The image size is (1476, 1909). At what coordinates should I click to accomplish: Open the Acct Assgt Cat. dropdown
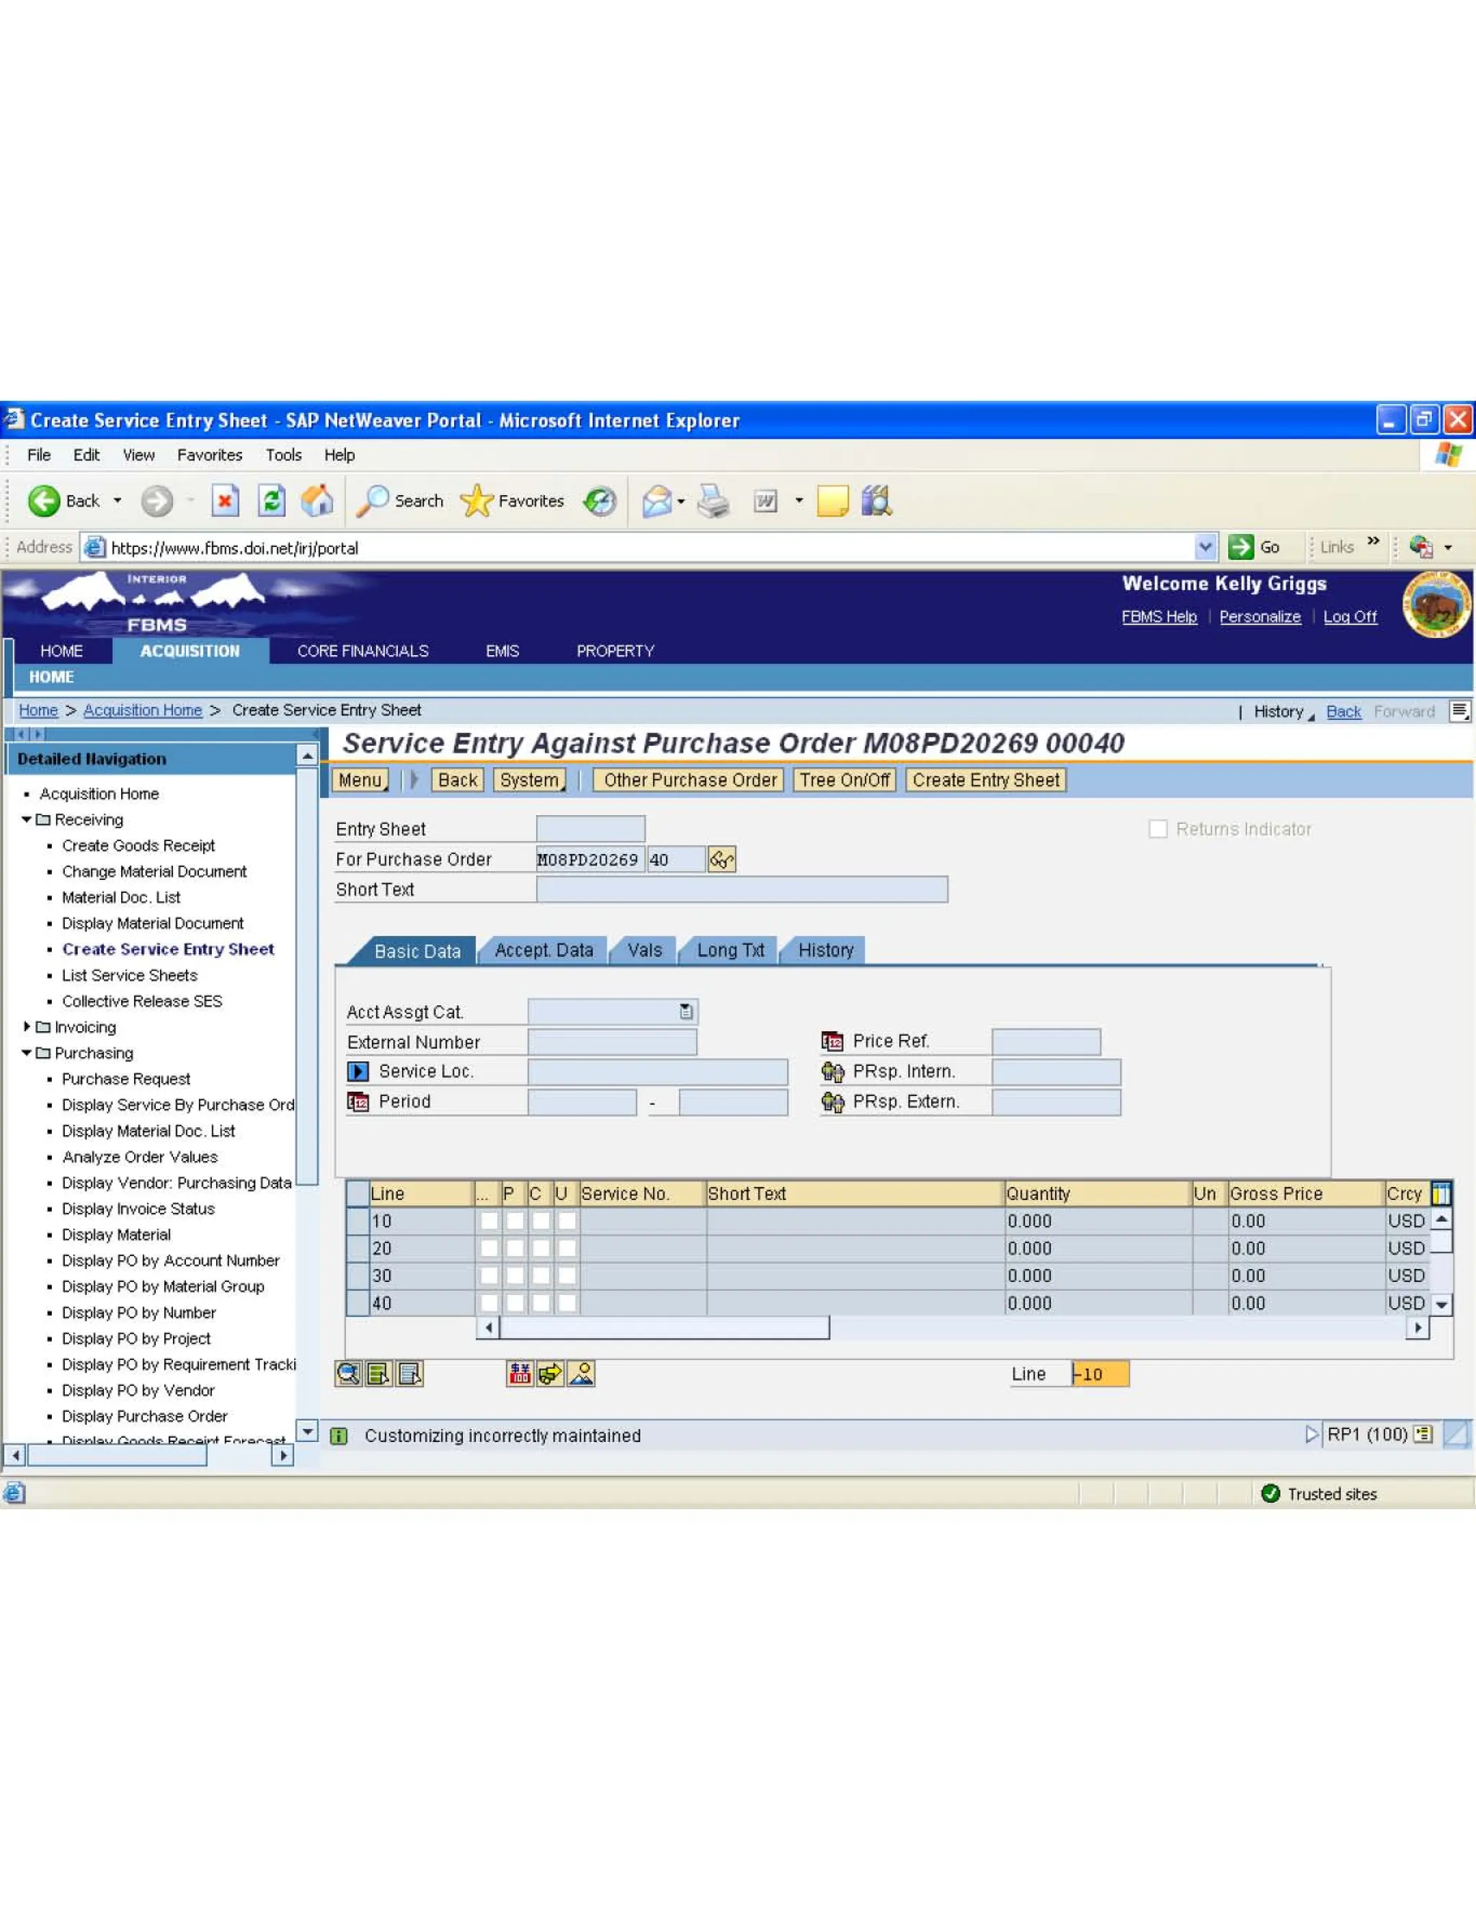click(686, 1011)
